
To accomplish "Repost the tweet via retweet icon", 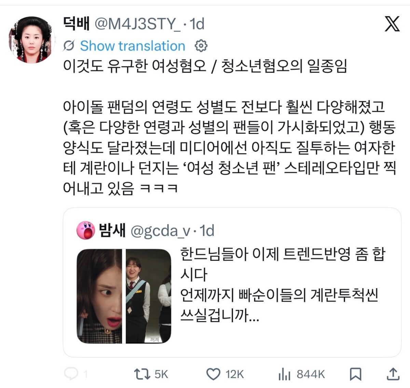I will (x=142, y=374).
